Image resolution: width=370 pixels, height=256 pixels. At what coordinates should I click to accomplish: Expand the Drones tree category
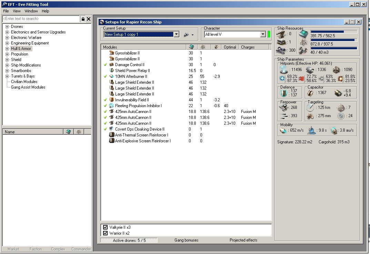7,27
